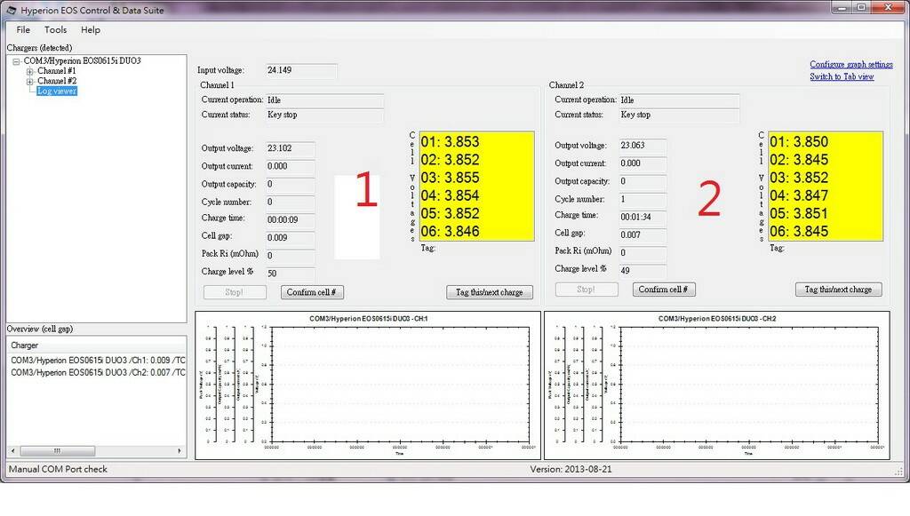Click Channel 2 cell 04: 3.847 voltage

[x=799, y=195]
